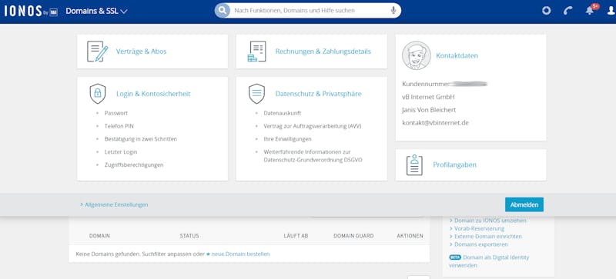The height and width of the screenshot is (279, 616).
Task: Open Login & Kontosicherheit shield icon
Action: click(x=98, y=94)
